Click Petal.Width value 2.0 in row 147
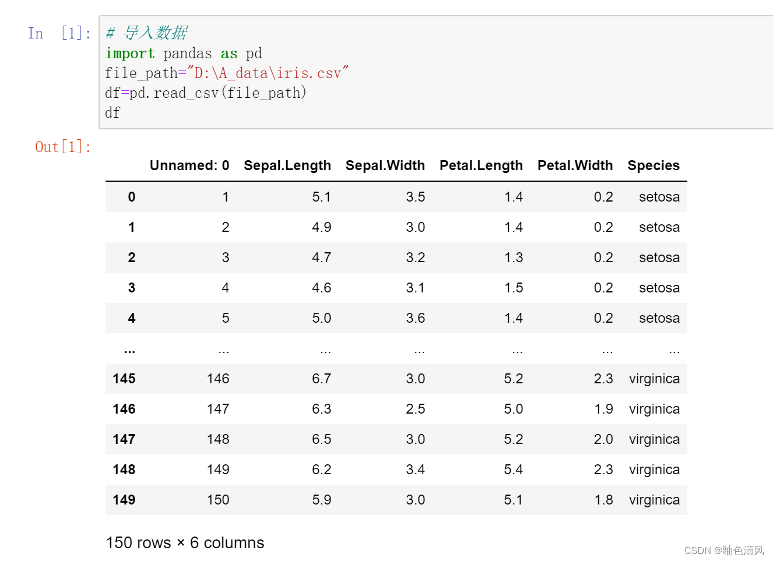This screenshot has width=773, height=561. (x=603, y=439)
